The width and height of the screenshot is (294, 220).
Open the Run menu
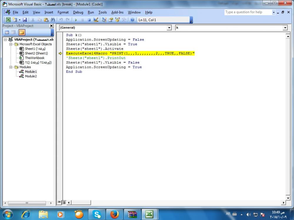tap(91, 12)
